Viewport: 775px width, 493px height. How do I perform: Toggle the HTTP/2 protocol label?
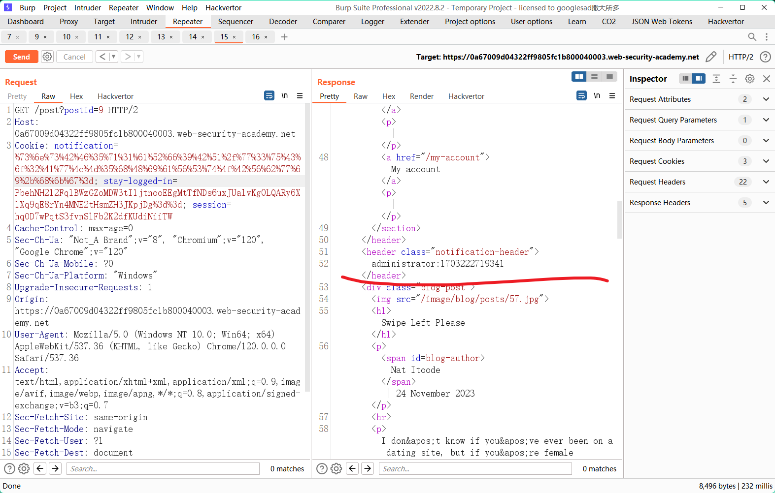[741, 57]
